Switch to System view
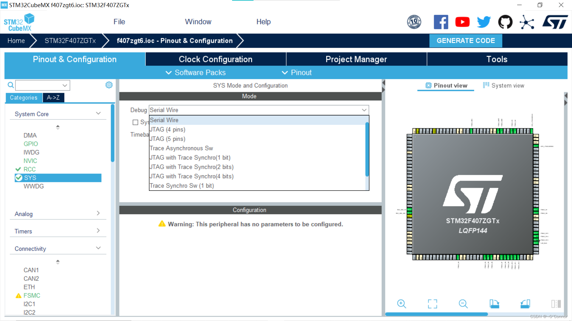The height and width of the screenshot is (321, 572). [503, 86]
